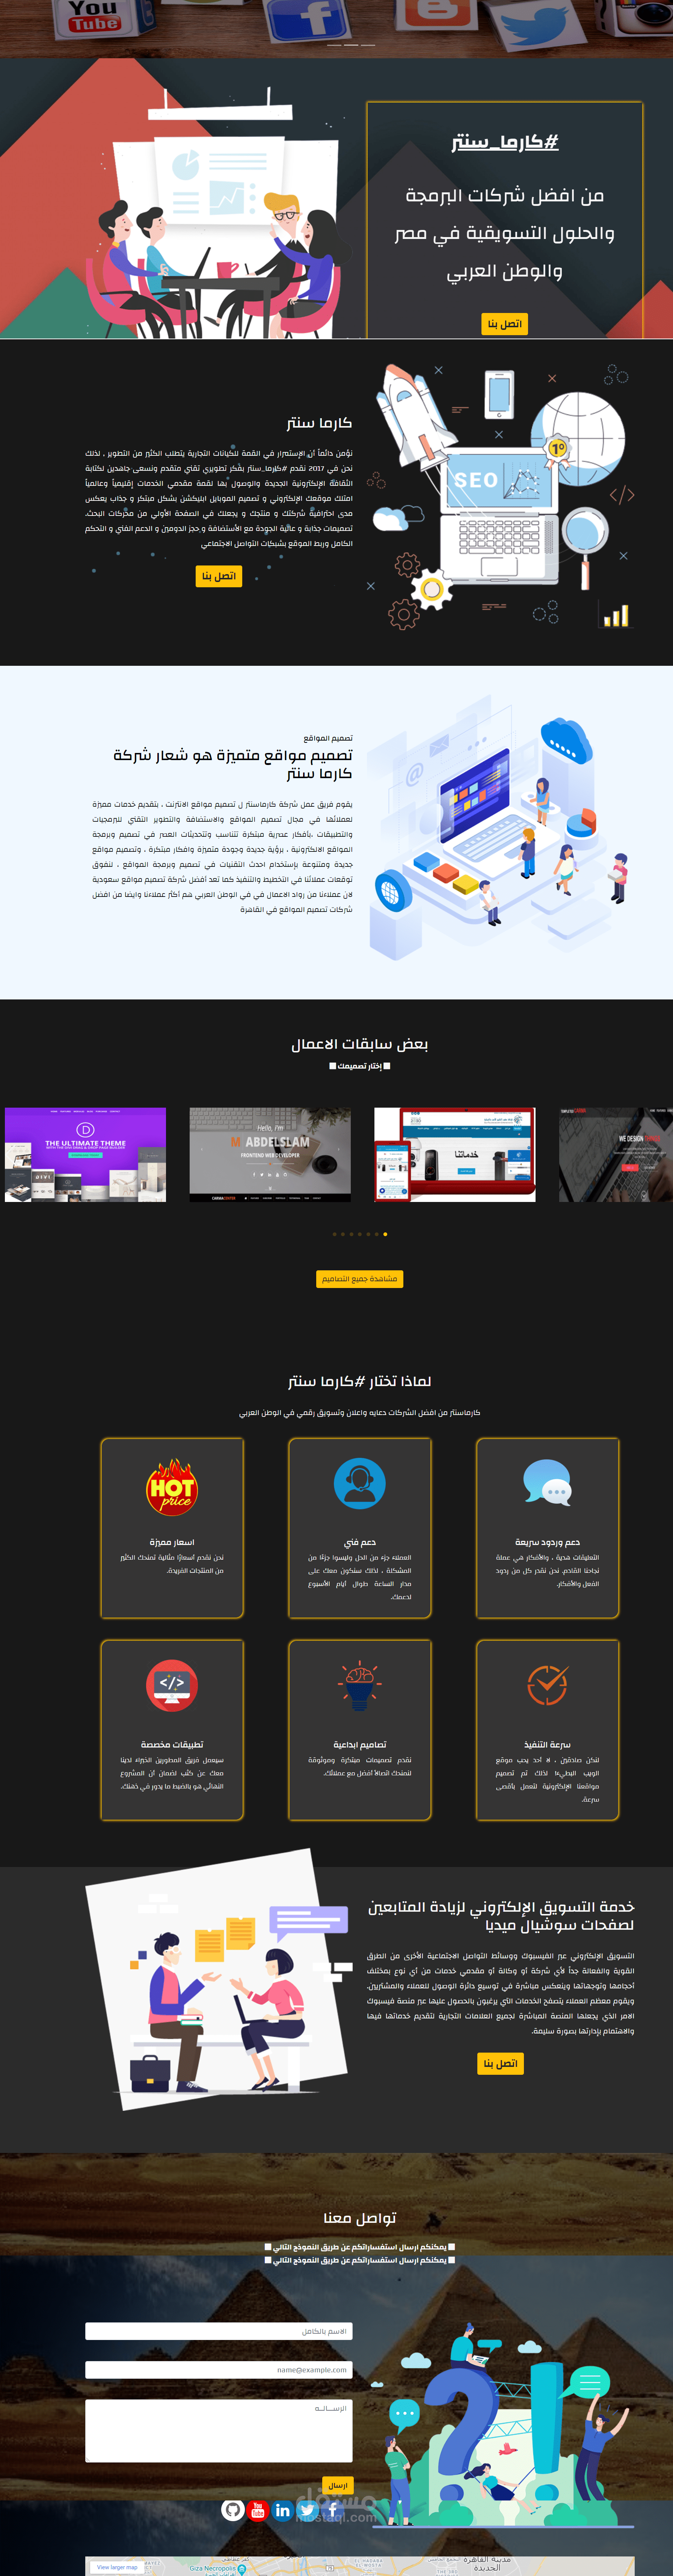Click the lightbulb brain icon
Image resolution: width=673 pixels, height=2576 pixels.
coord(360,1685)
